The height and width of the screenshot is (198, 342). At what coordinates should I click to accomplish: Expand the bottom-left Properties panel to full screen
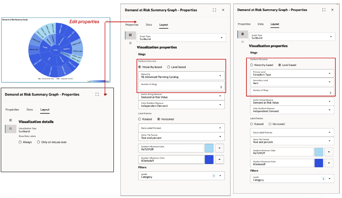click(97, 94)
